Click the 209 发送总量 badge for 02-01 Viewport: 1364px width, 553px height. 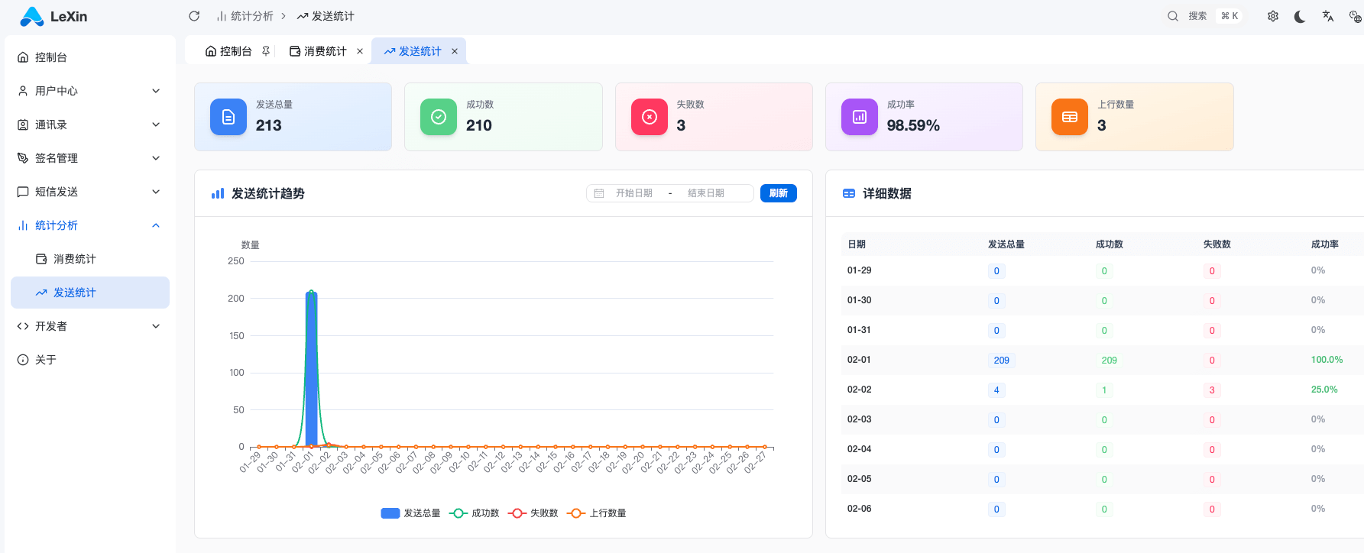point(1002,361)
